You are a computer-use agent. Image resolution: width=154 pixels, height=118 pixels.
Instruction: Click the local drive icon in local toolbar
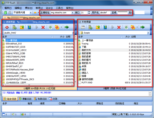tap(83, 27)
